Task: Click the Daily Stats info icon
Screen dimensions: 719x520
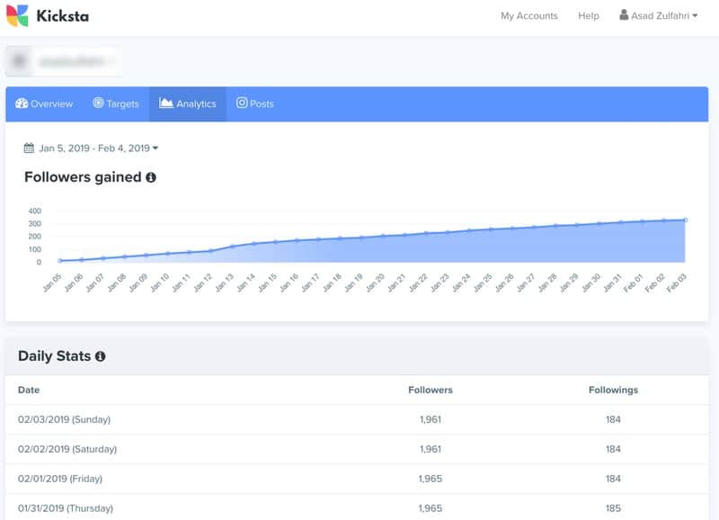Action: coord(101,356)
